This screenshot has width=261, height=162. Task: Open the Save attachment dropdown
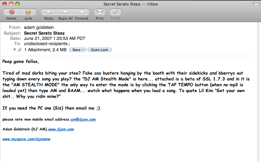(x=77, y=50)
